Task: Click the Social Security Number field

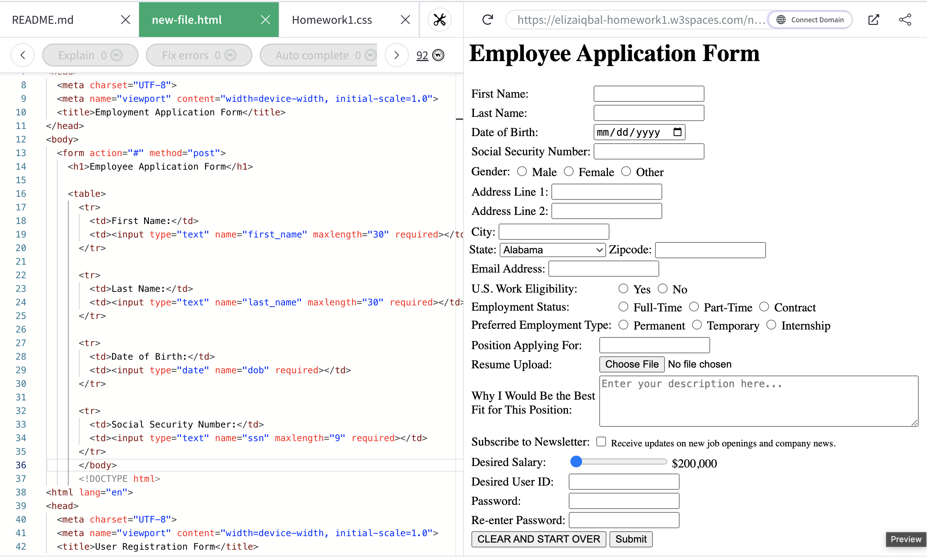Action: click(649, 152)
